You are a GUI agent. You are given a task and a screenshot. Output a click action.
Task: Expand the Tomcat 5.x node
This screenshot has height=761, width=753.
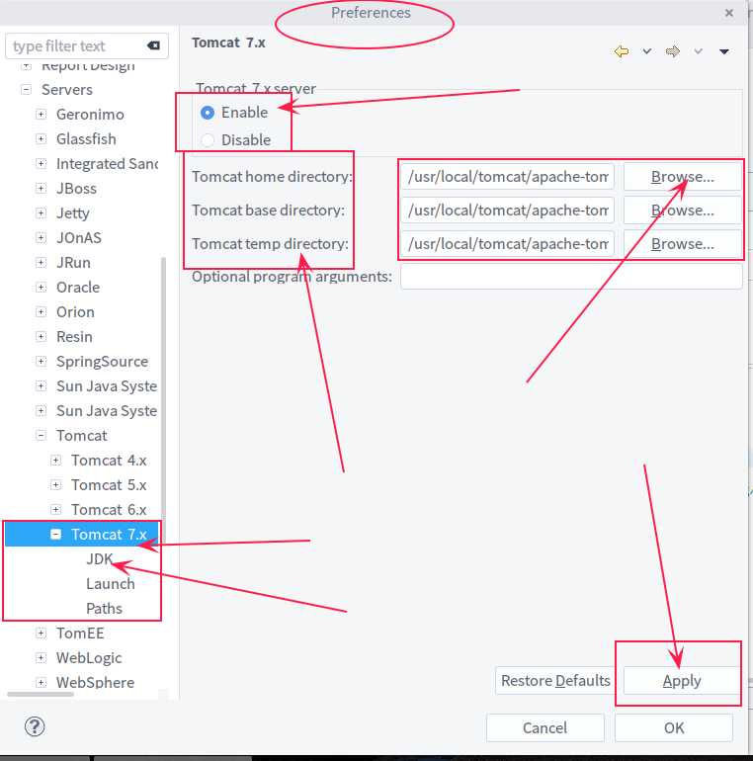(55, 485)
